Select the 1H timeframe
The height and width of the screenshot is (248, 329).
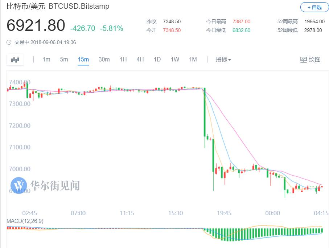pyautogui.click(x=123, y=60)
